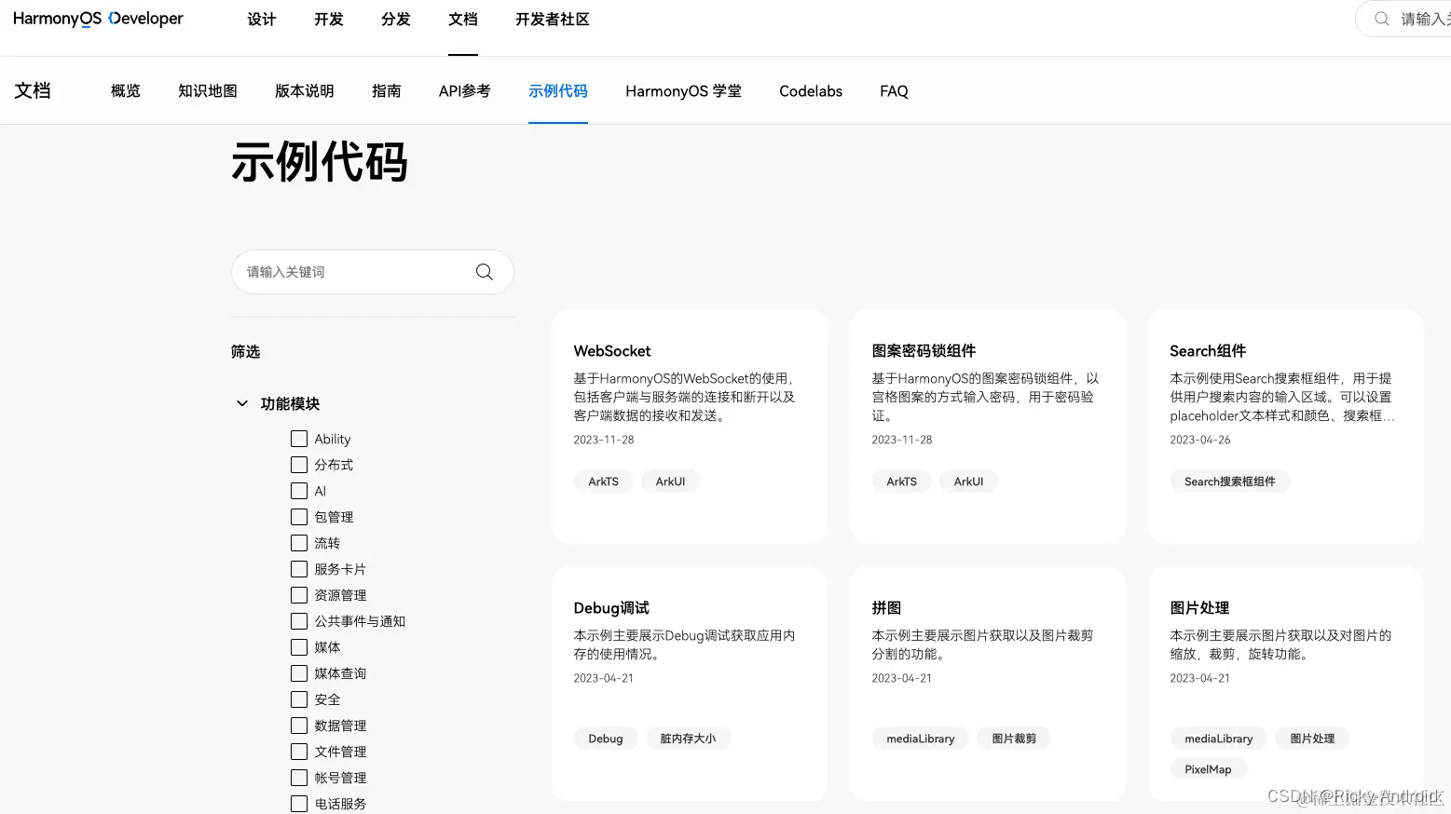Enable the 安全 checkbox
The width and height of the screenshot is (1451, 814).
pyautogui.click(x=299, y=699)
